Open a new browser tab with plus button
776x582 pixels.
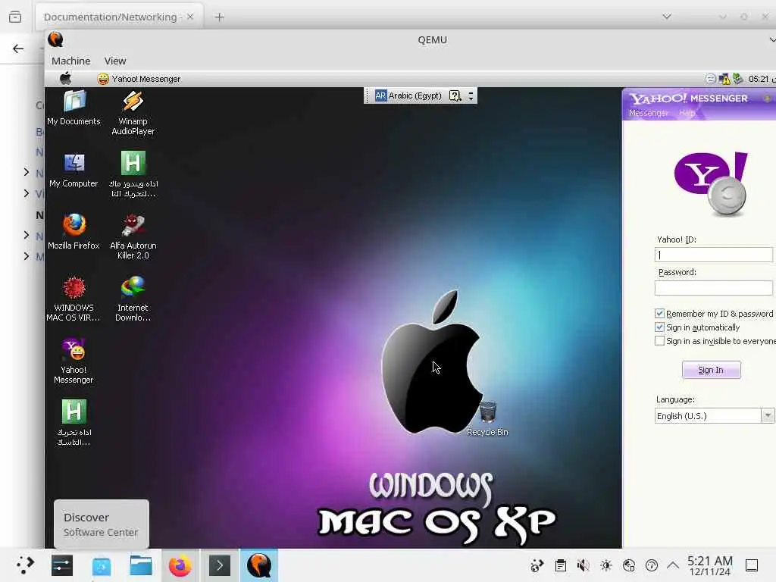219,17
